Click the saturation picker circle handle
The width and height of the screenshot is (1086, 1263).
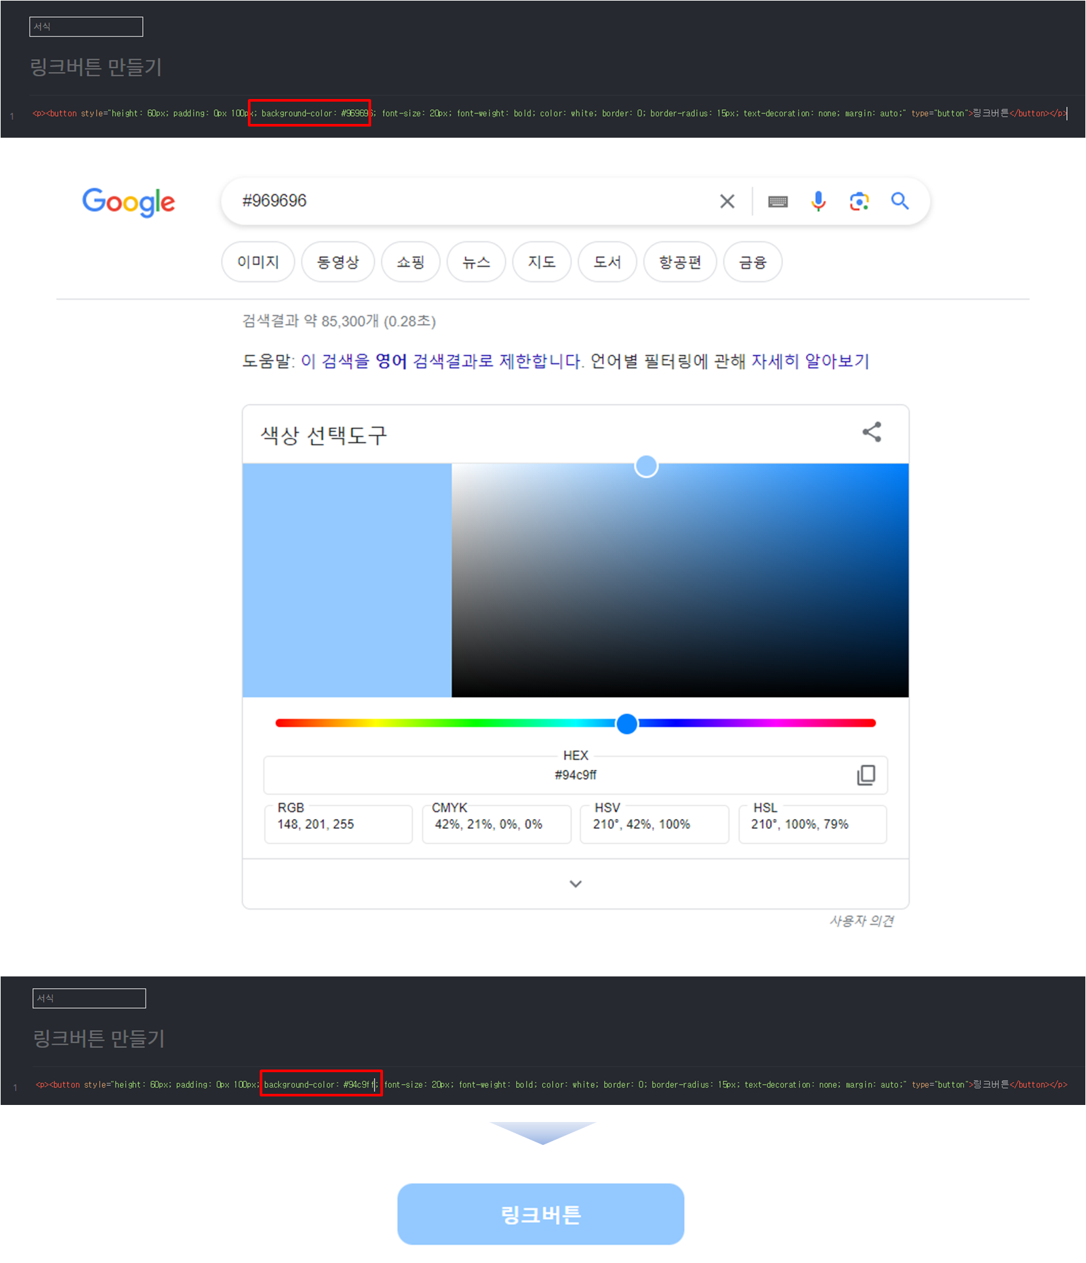point(647,466)
